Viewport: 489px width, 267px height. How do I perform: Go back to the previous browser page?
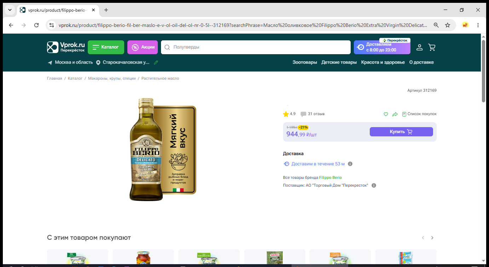(x=11, y=25)
